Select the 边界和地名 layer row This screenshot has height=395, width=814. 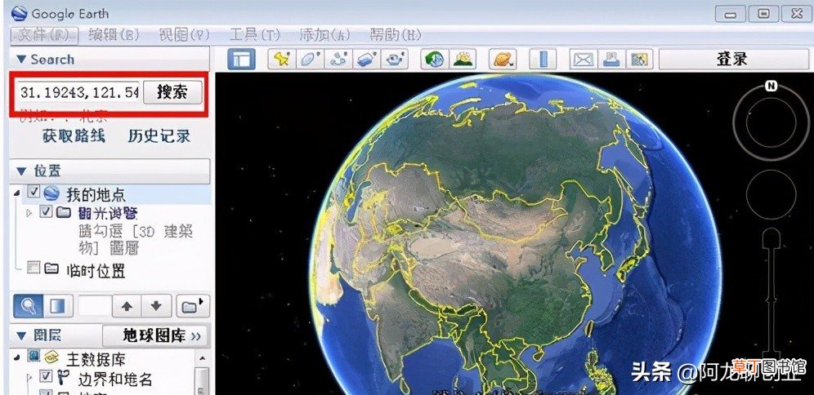114,379
